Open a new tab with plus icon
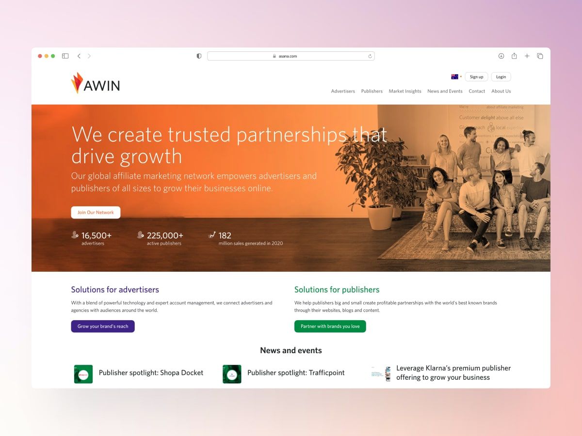 527,56
